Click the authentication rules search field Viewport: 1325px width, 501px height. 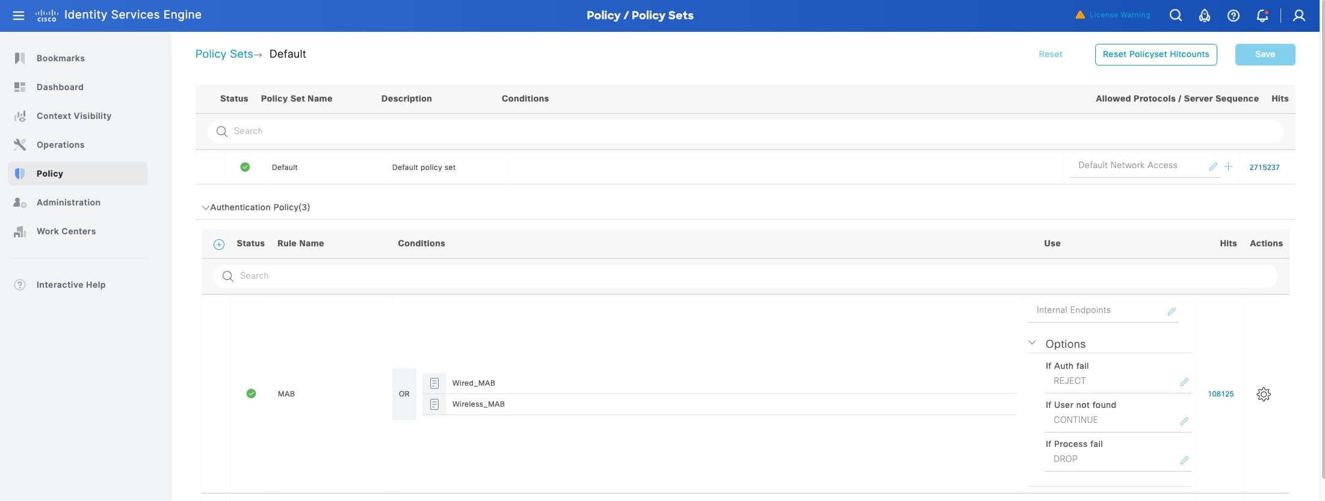click(745, 276)
